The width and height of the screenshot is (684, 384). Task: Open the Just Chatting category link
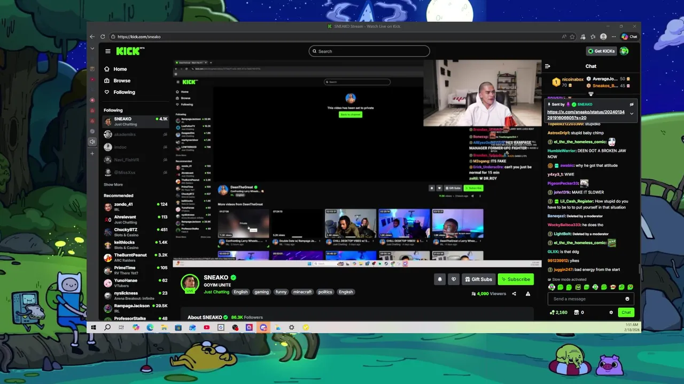click(x=216, y=292)
